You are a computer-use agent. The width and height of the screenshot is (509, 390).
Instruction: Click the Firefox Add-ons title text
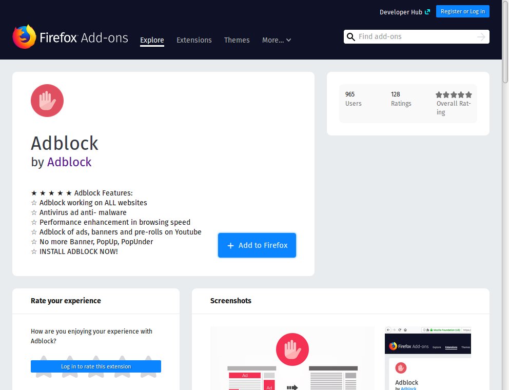point(84,37)
